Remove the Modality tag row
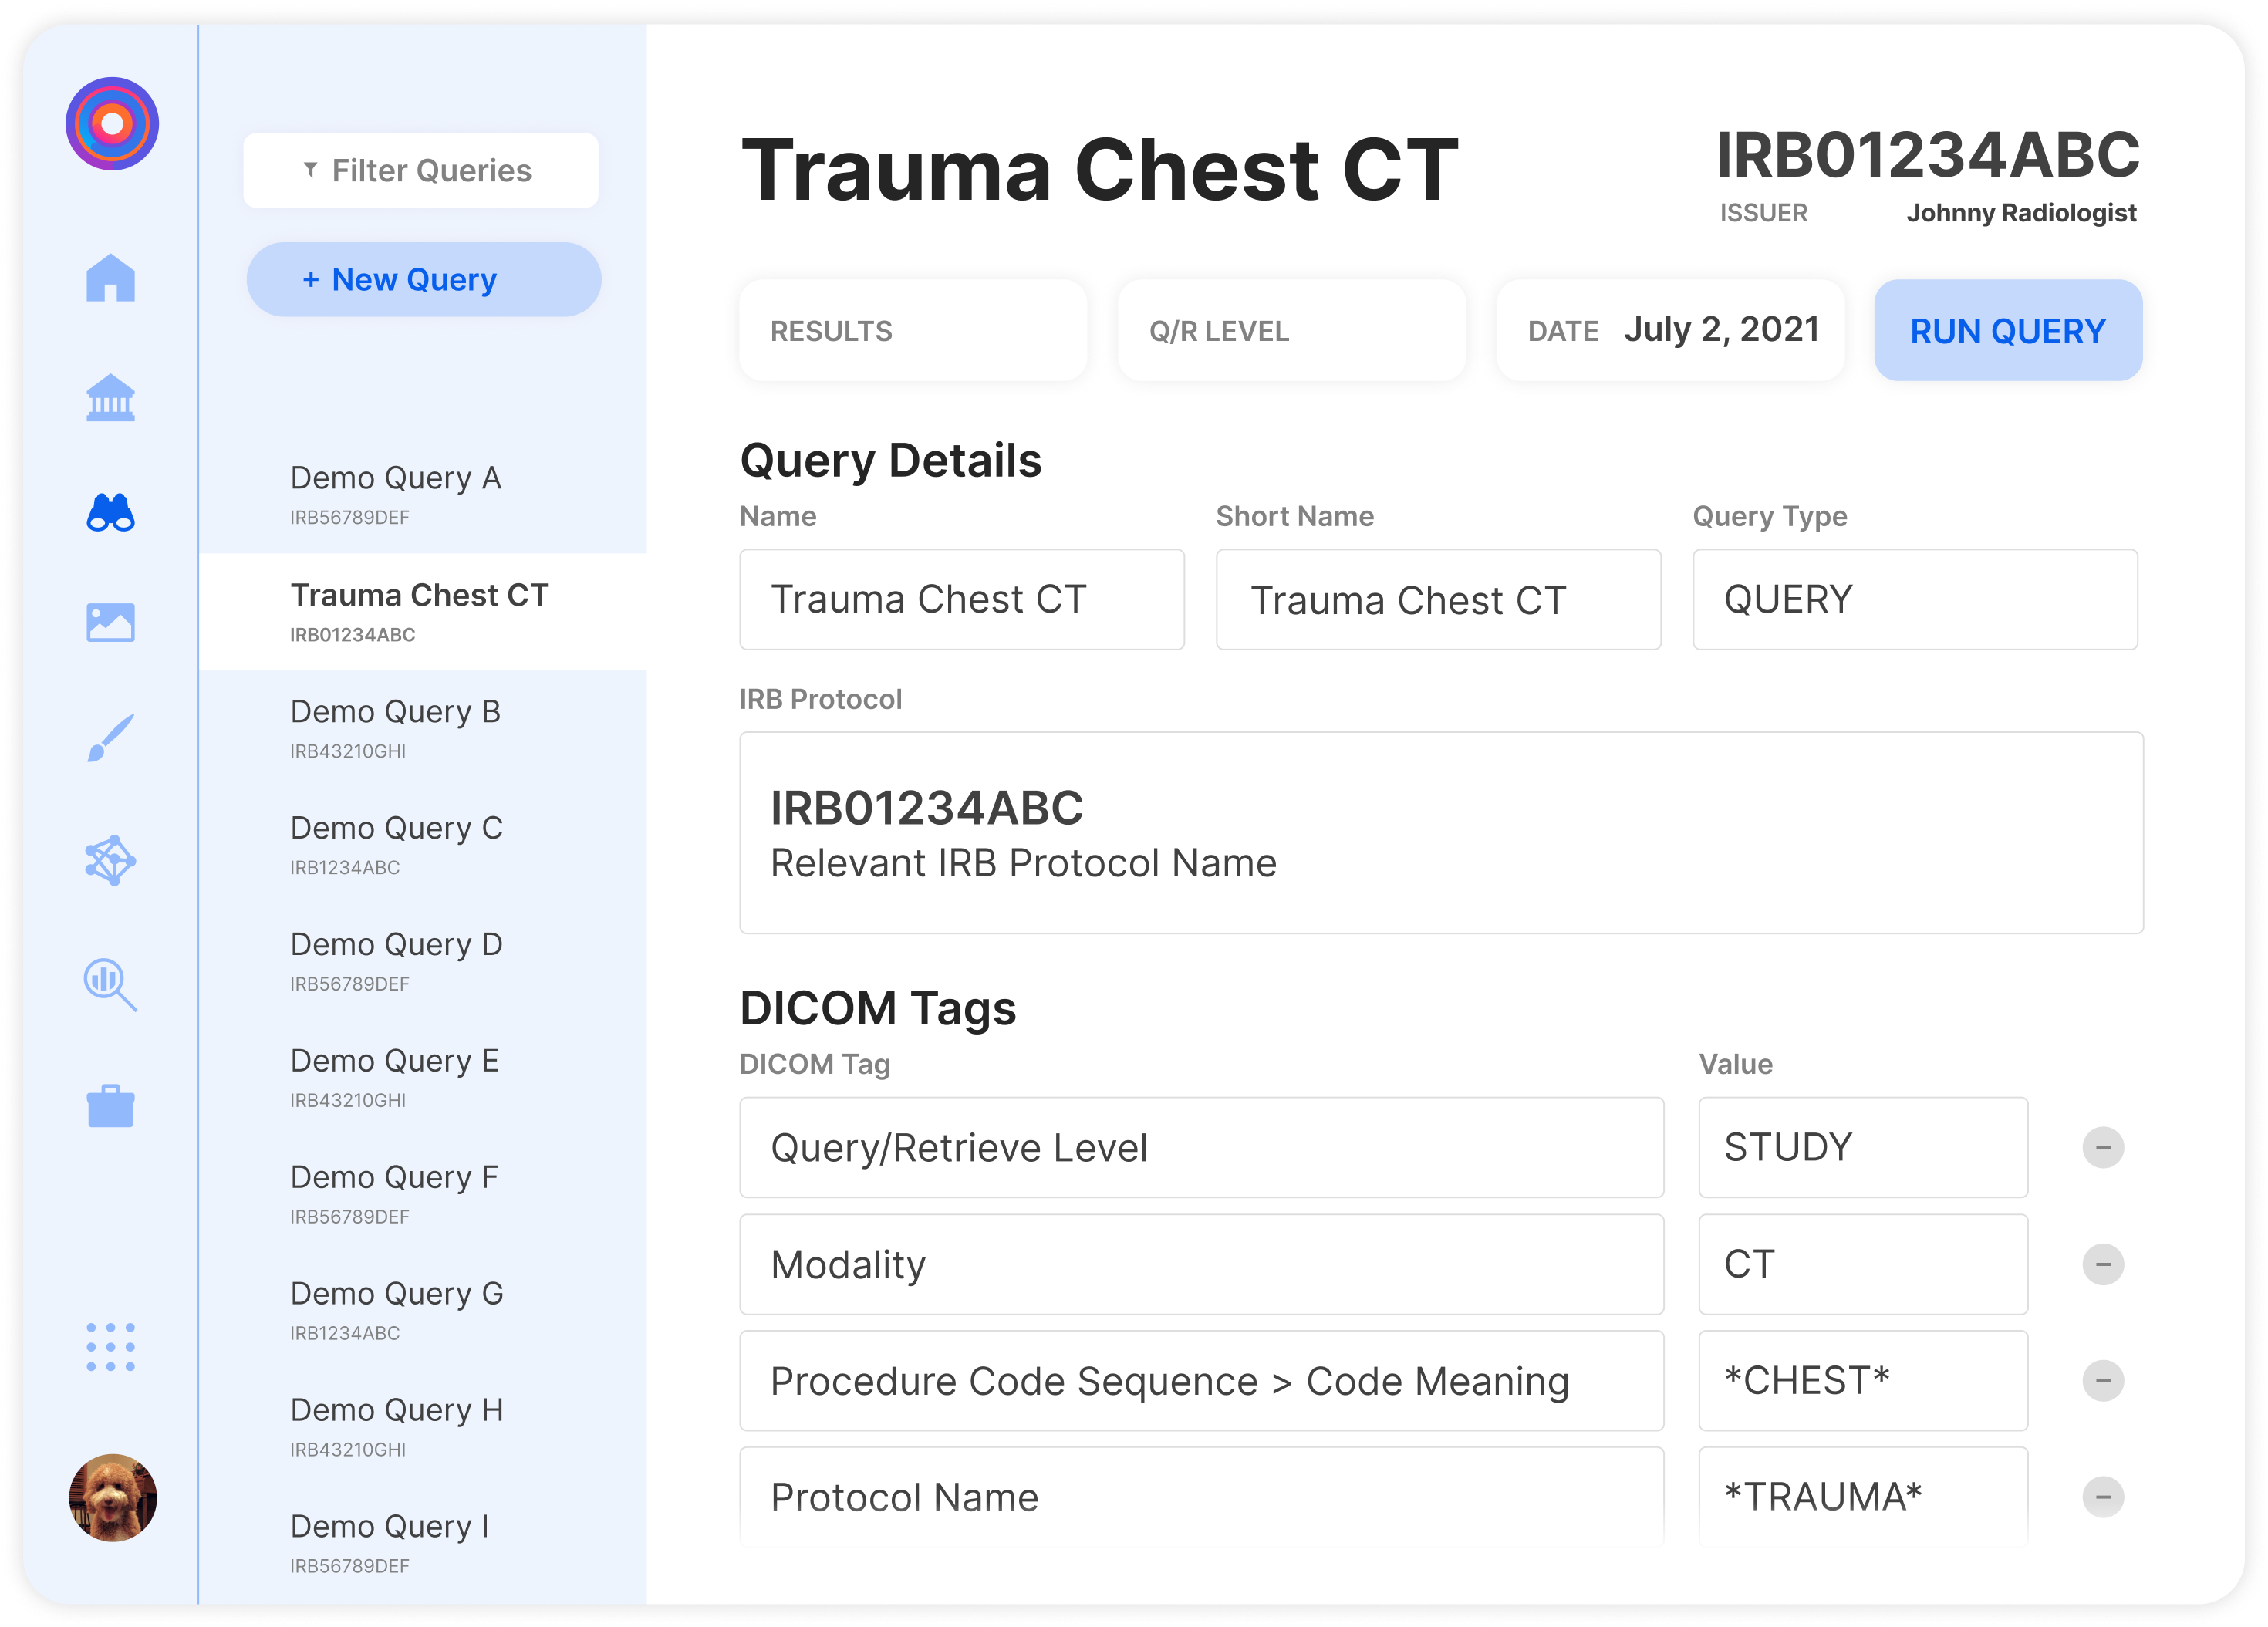Screen dimensions: 2268x1627 2102,1264
